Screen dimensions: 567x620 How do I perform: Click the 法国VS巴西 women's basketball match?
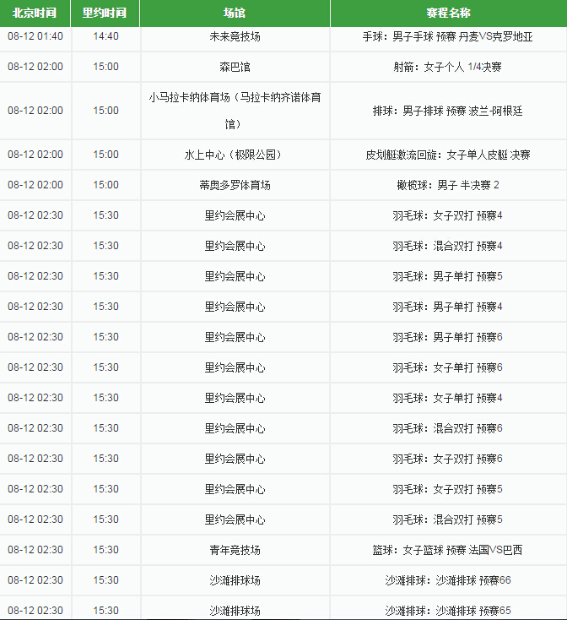pyautogui.click(x=448, y=550)
